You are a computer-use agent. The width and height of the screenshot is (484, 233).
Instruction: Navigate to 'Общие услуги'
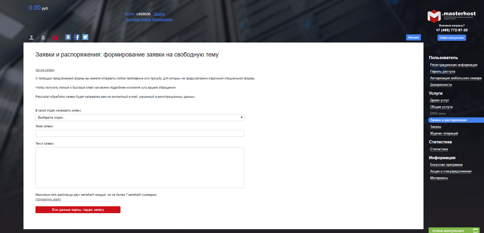point(441,107)
